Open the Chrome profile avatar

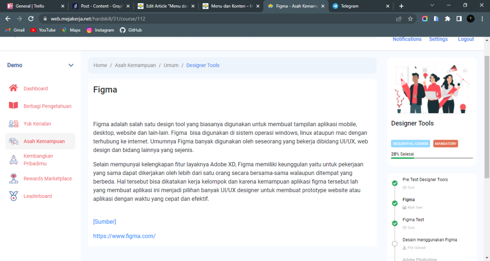tap(471, 19)
